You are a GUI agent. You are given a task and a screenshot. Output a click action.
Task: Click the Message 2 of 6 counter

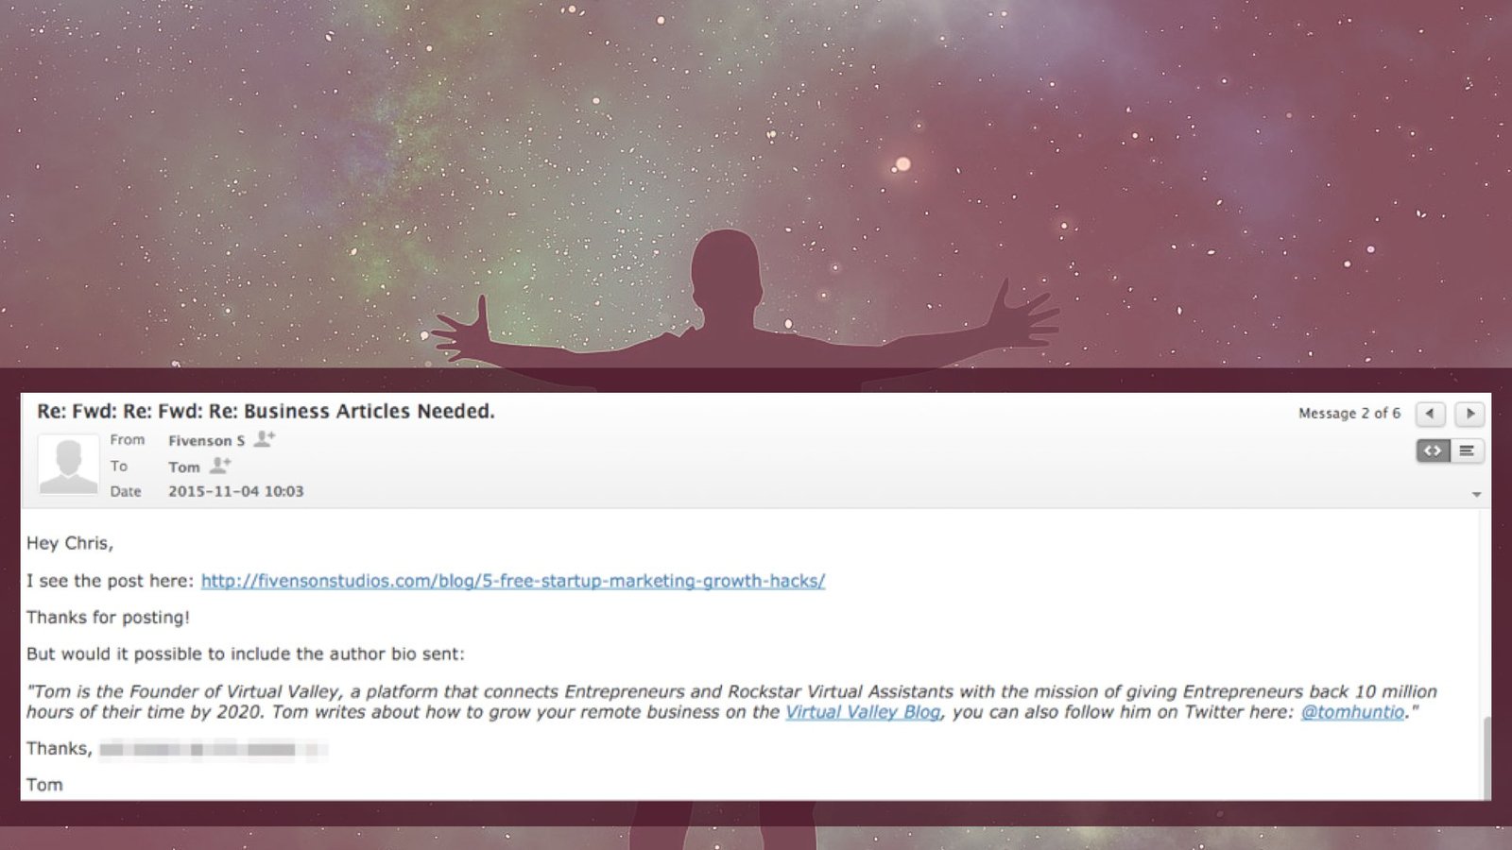point(1349,414)
